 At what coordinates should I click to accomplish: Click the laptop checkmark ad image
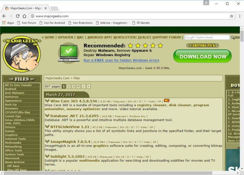[x=69, y=53]
